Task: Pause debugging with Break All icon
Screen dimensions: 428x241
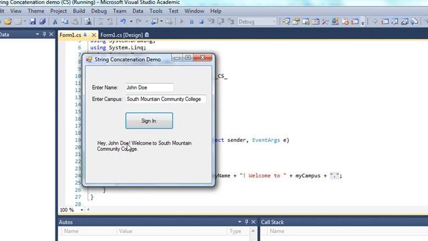Action: pyautogui.click(x=192, y=21)
